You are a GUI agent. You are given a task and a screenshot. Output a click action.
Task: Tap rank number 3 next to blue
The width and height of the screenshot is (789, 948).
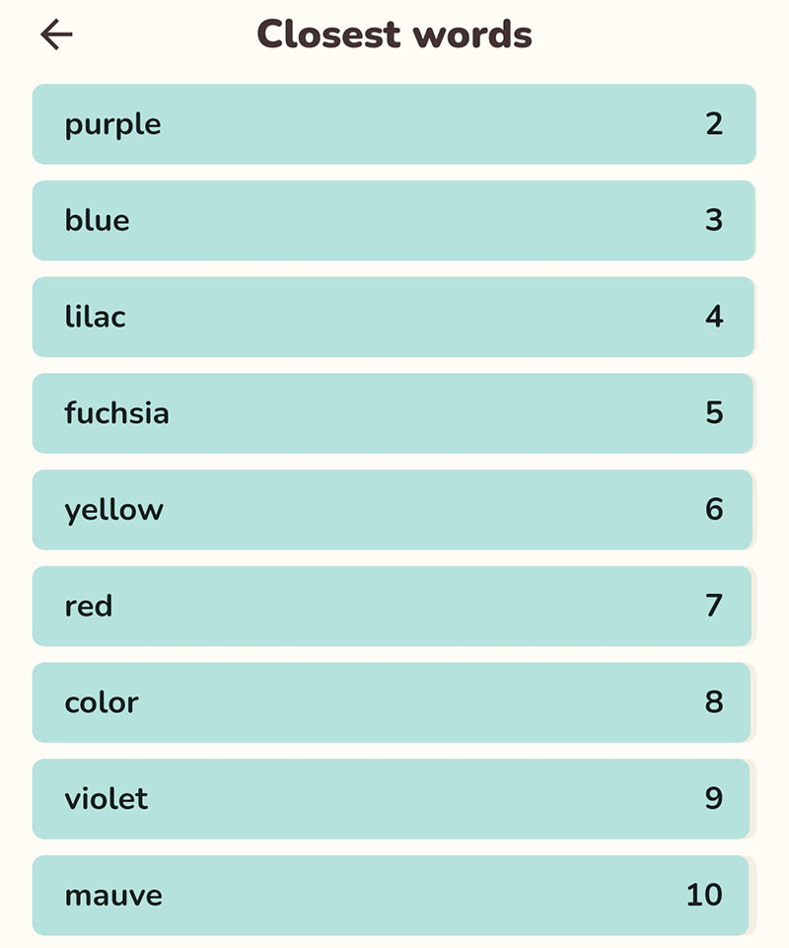714,220
